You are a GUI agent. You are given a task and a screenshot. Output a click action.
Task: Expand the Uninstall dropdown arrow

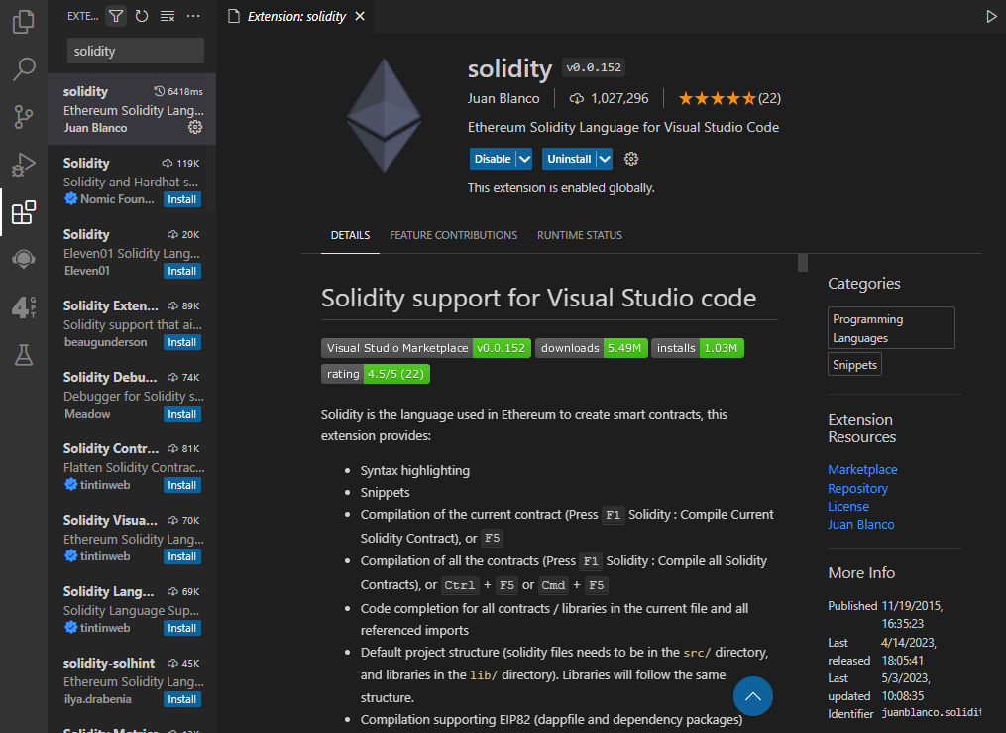click(605, 159)
